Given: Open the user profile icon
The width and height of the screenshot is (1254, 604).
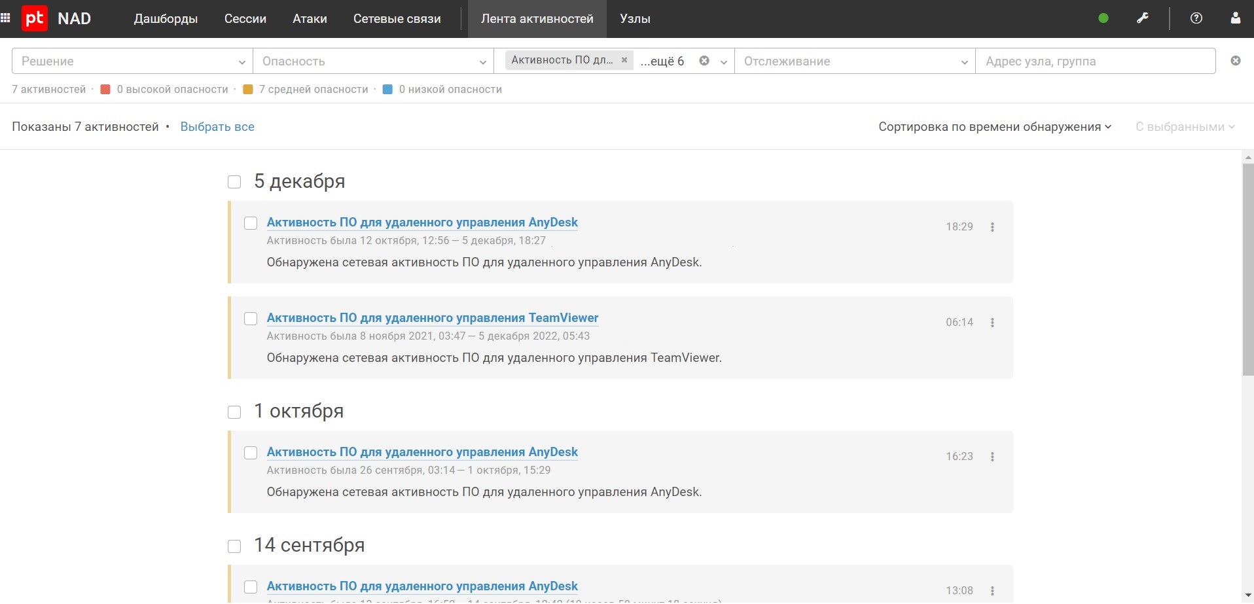Looking at the screenshot, I should point(1236,18).
